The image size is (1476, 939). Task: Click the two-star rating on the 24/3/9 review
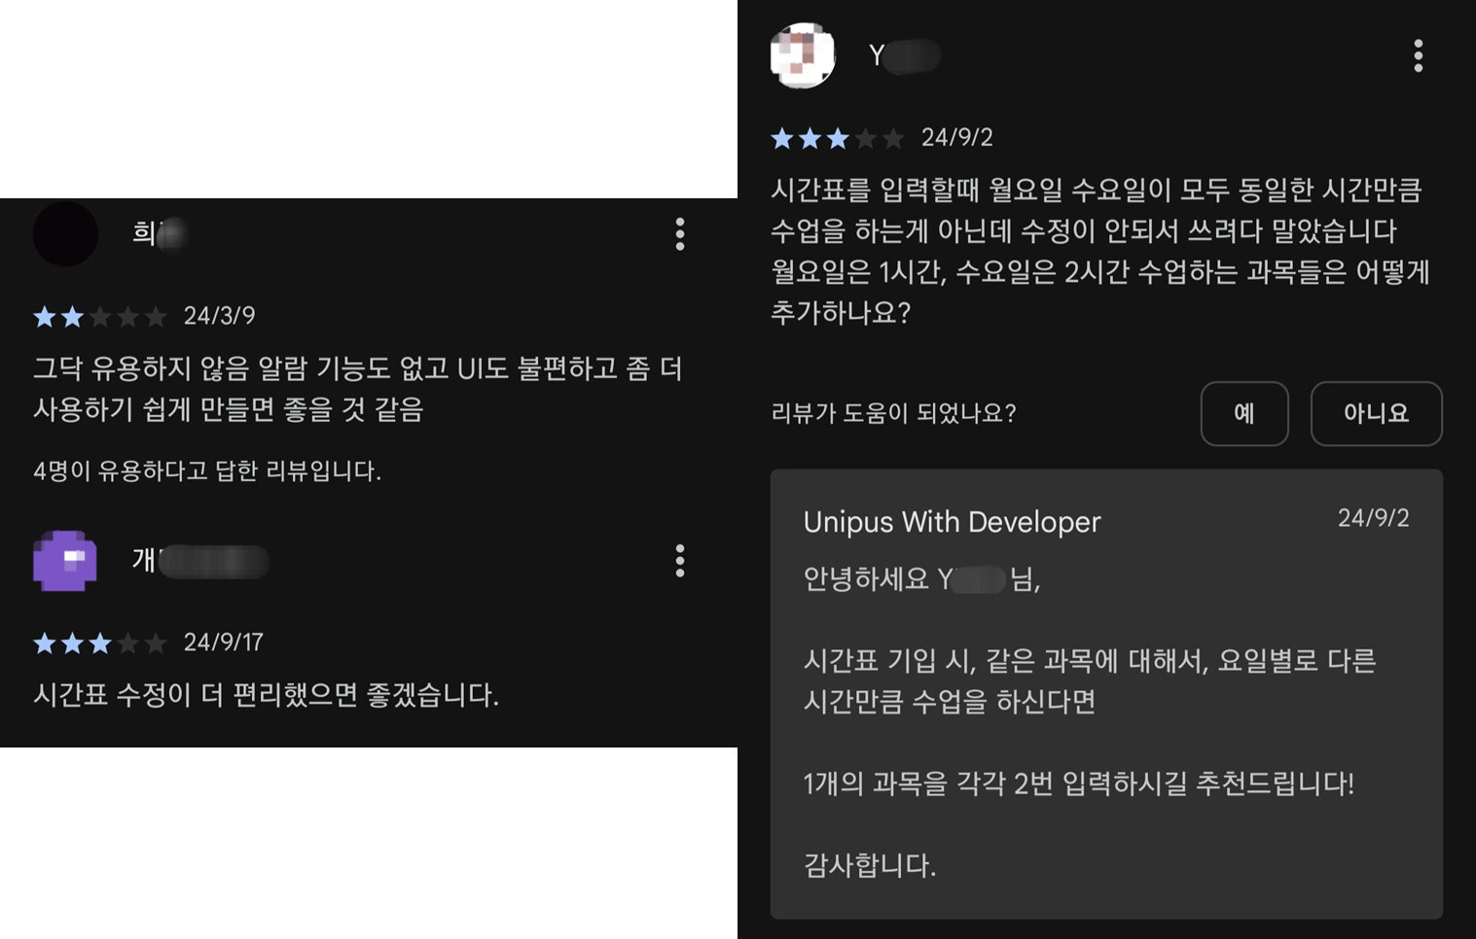click(x=99, y=316)
